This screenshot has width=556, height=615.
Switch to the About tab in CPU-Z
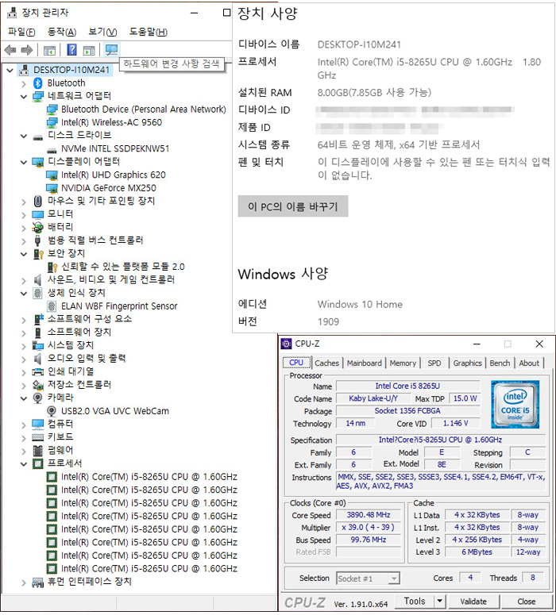pos(529,363)
